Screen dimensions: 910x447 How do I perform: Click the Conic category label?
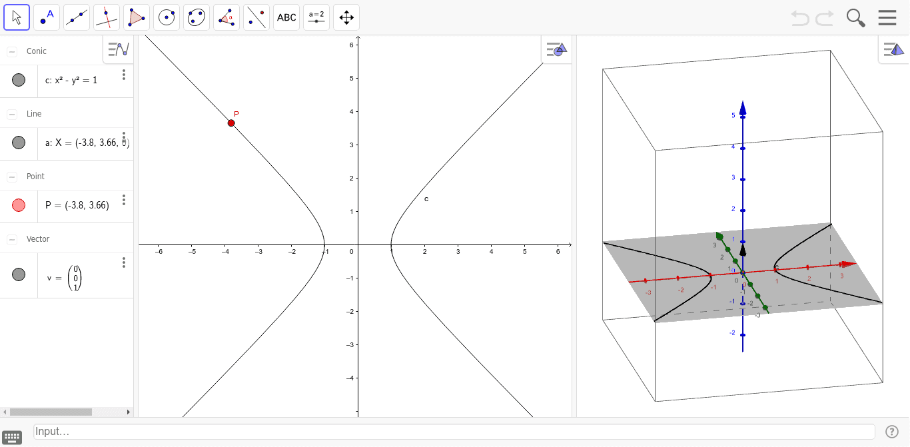coord(37,51)
